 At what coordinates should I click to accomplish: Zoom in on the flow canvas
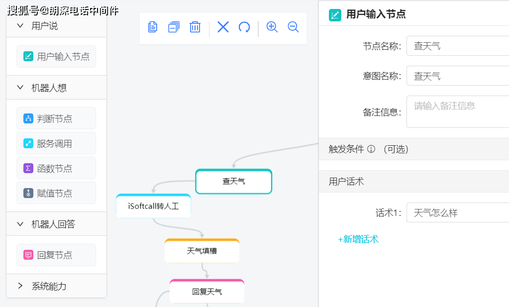272,27
